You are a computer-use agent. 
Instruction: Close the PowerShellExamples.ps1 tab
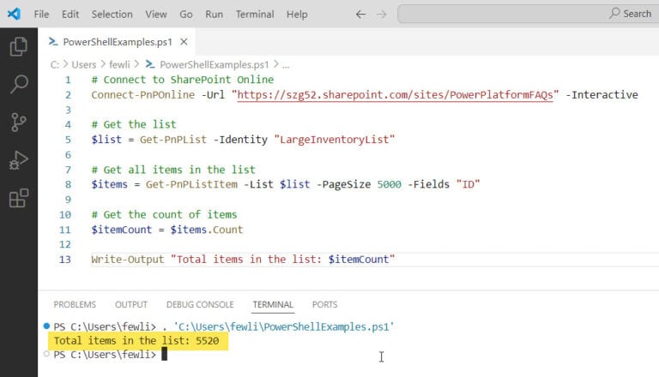click(184, 42)
